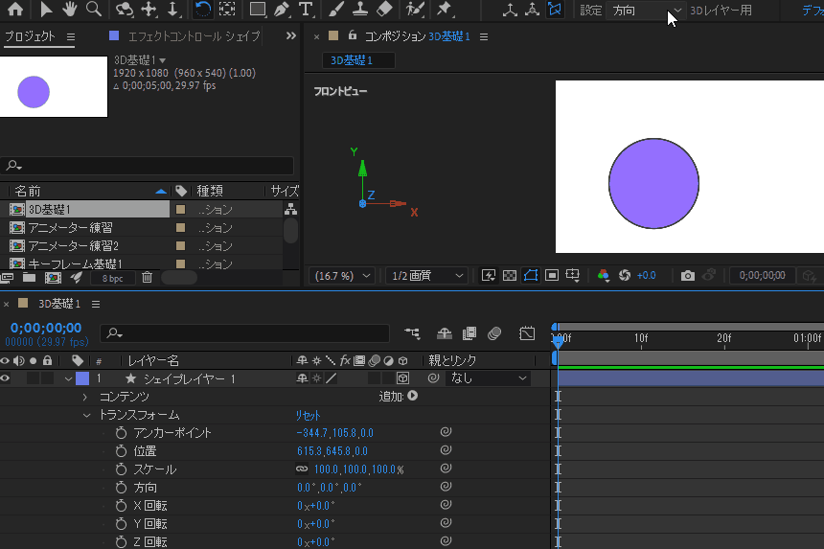This screenshot has width=824, height=549.
Task: Toggle the region of interest
Action: pyautogui.click(x=552, y=275)
